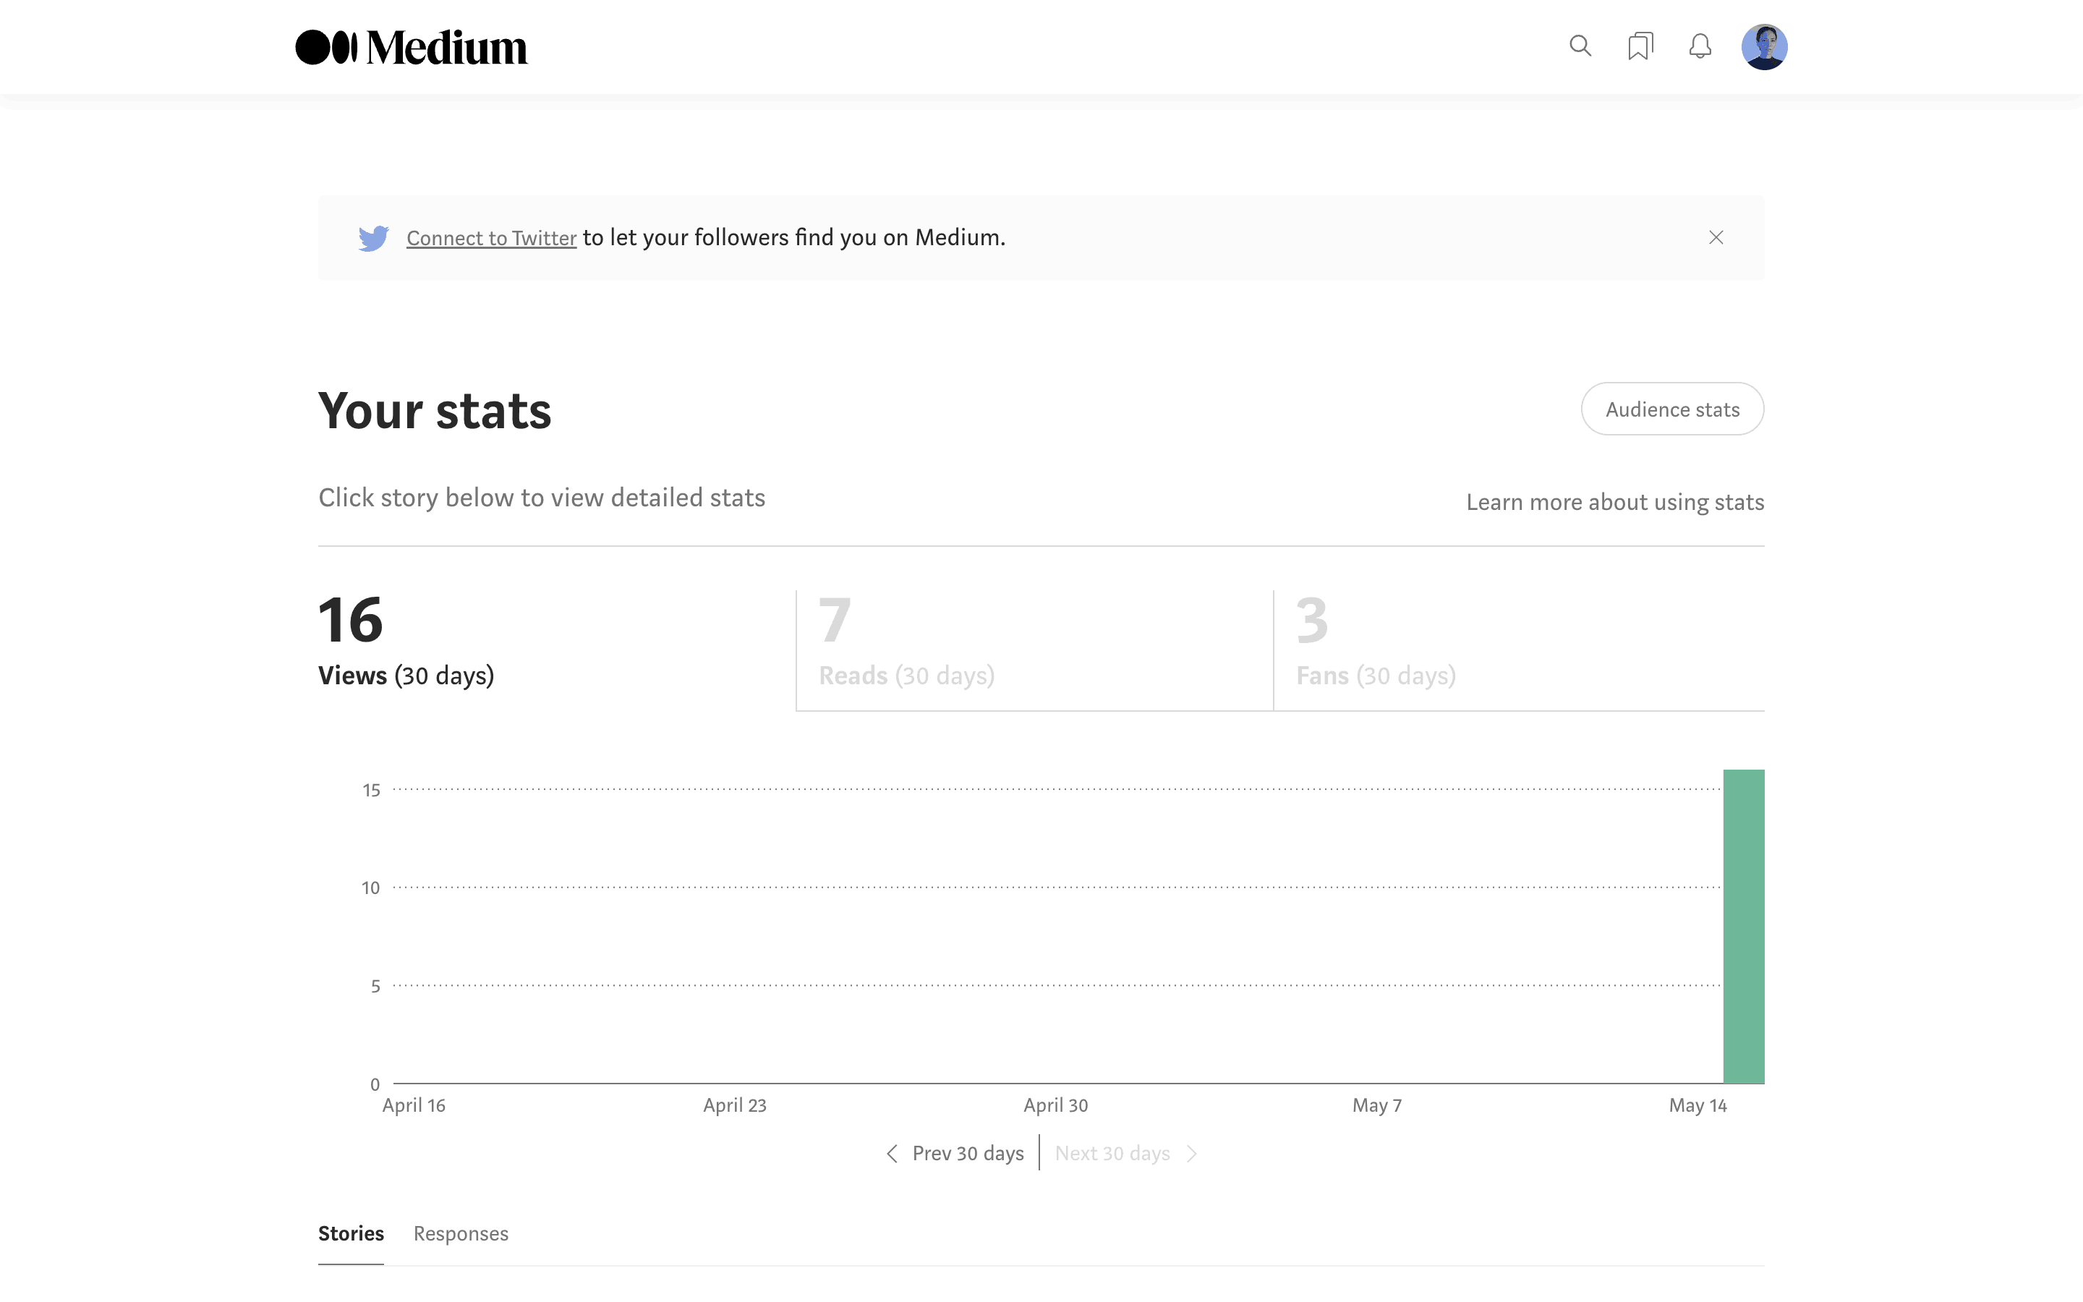The image size is (2083, 1302).
Task: Click the green May 14 chart bar
Action: tap(1743, 927)
